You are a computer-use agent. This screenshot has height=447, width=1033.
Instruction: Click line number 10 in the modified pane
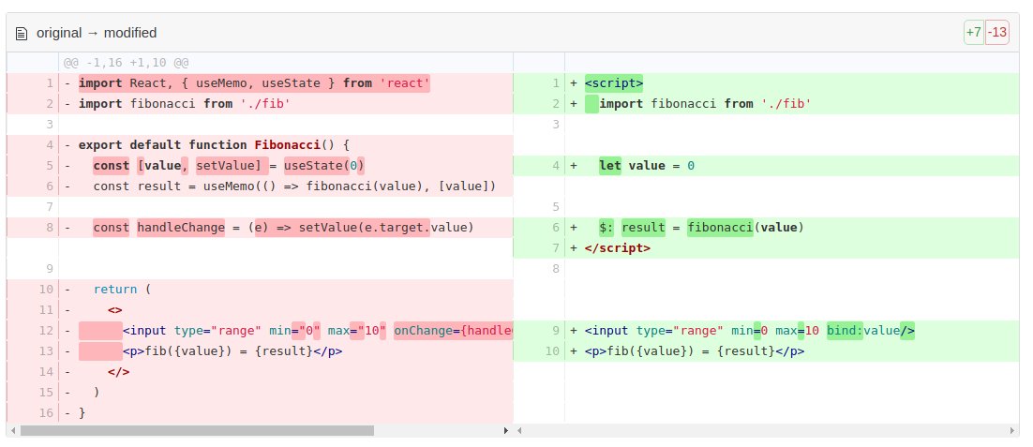[x=552, y=351]
